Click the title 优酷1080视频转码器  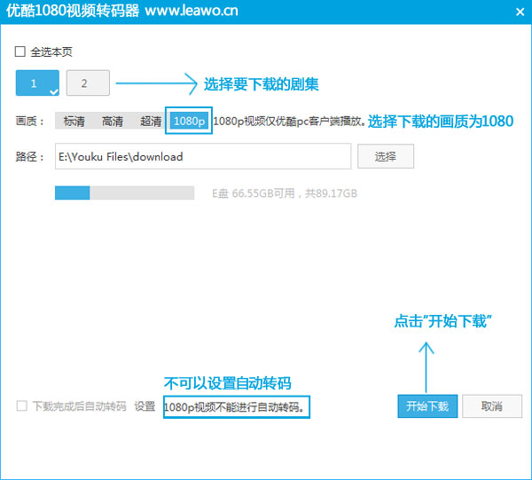coord(73,11)
